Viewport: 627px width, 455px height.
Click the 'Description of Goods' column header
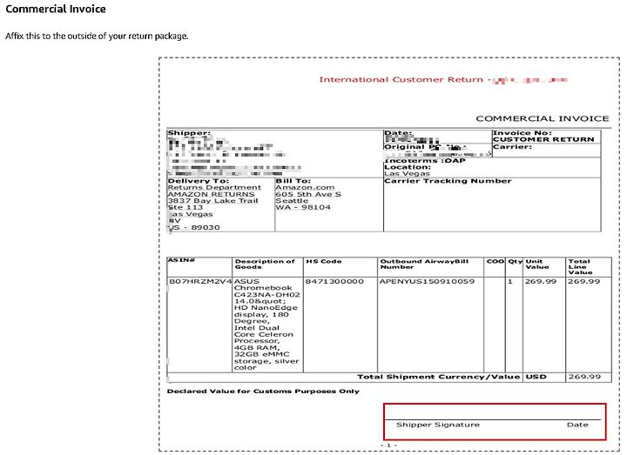click(x=265, y=264)
